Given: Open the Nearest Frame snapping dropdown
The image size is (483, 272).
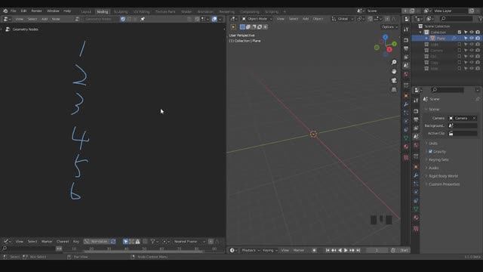Looking at the screenshot, I should [x=189, y=242].
